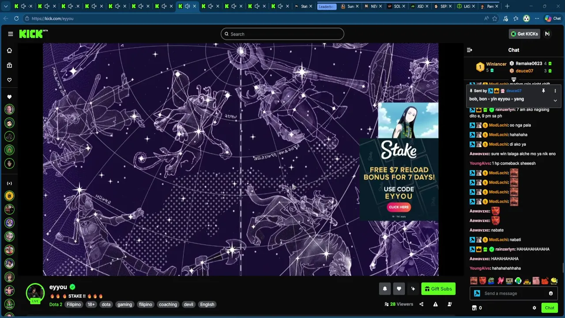Image resolution: width=565 pixels, height=318 pixels.
Task: Follow eyyou with the heart button
Action: pos(399,289)
